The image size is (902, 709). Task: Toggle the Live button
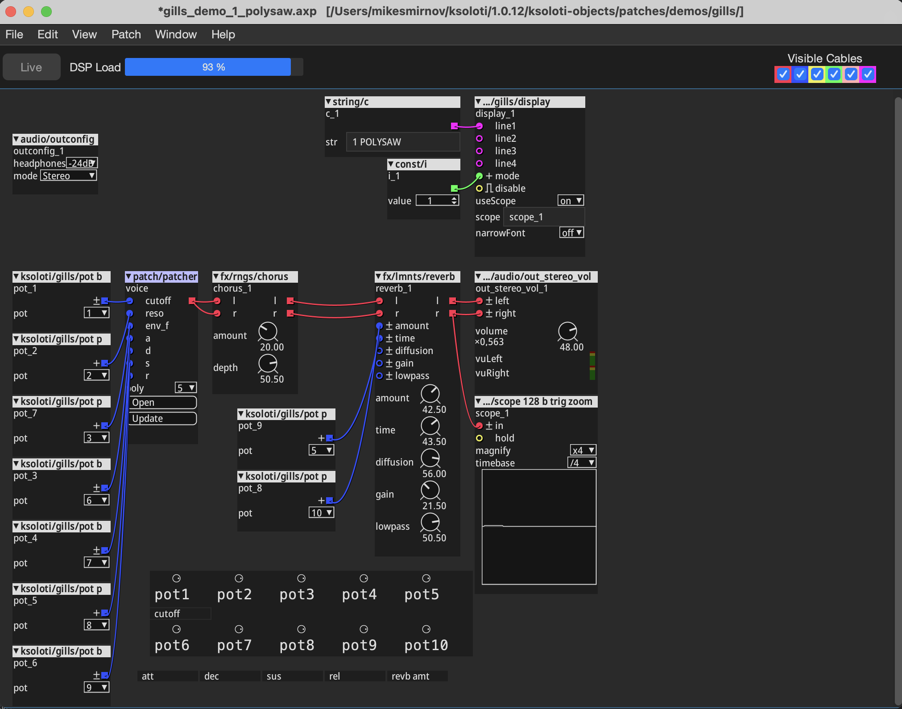(31, 67)
